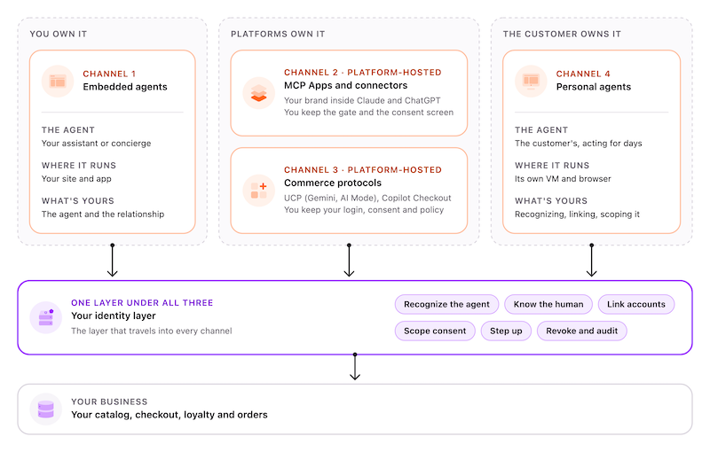The image size is (710, 452).
Task: Click Recognizing, linking, scoping it text
Action: [578, 214]
